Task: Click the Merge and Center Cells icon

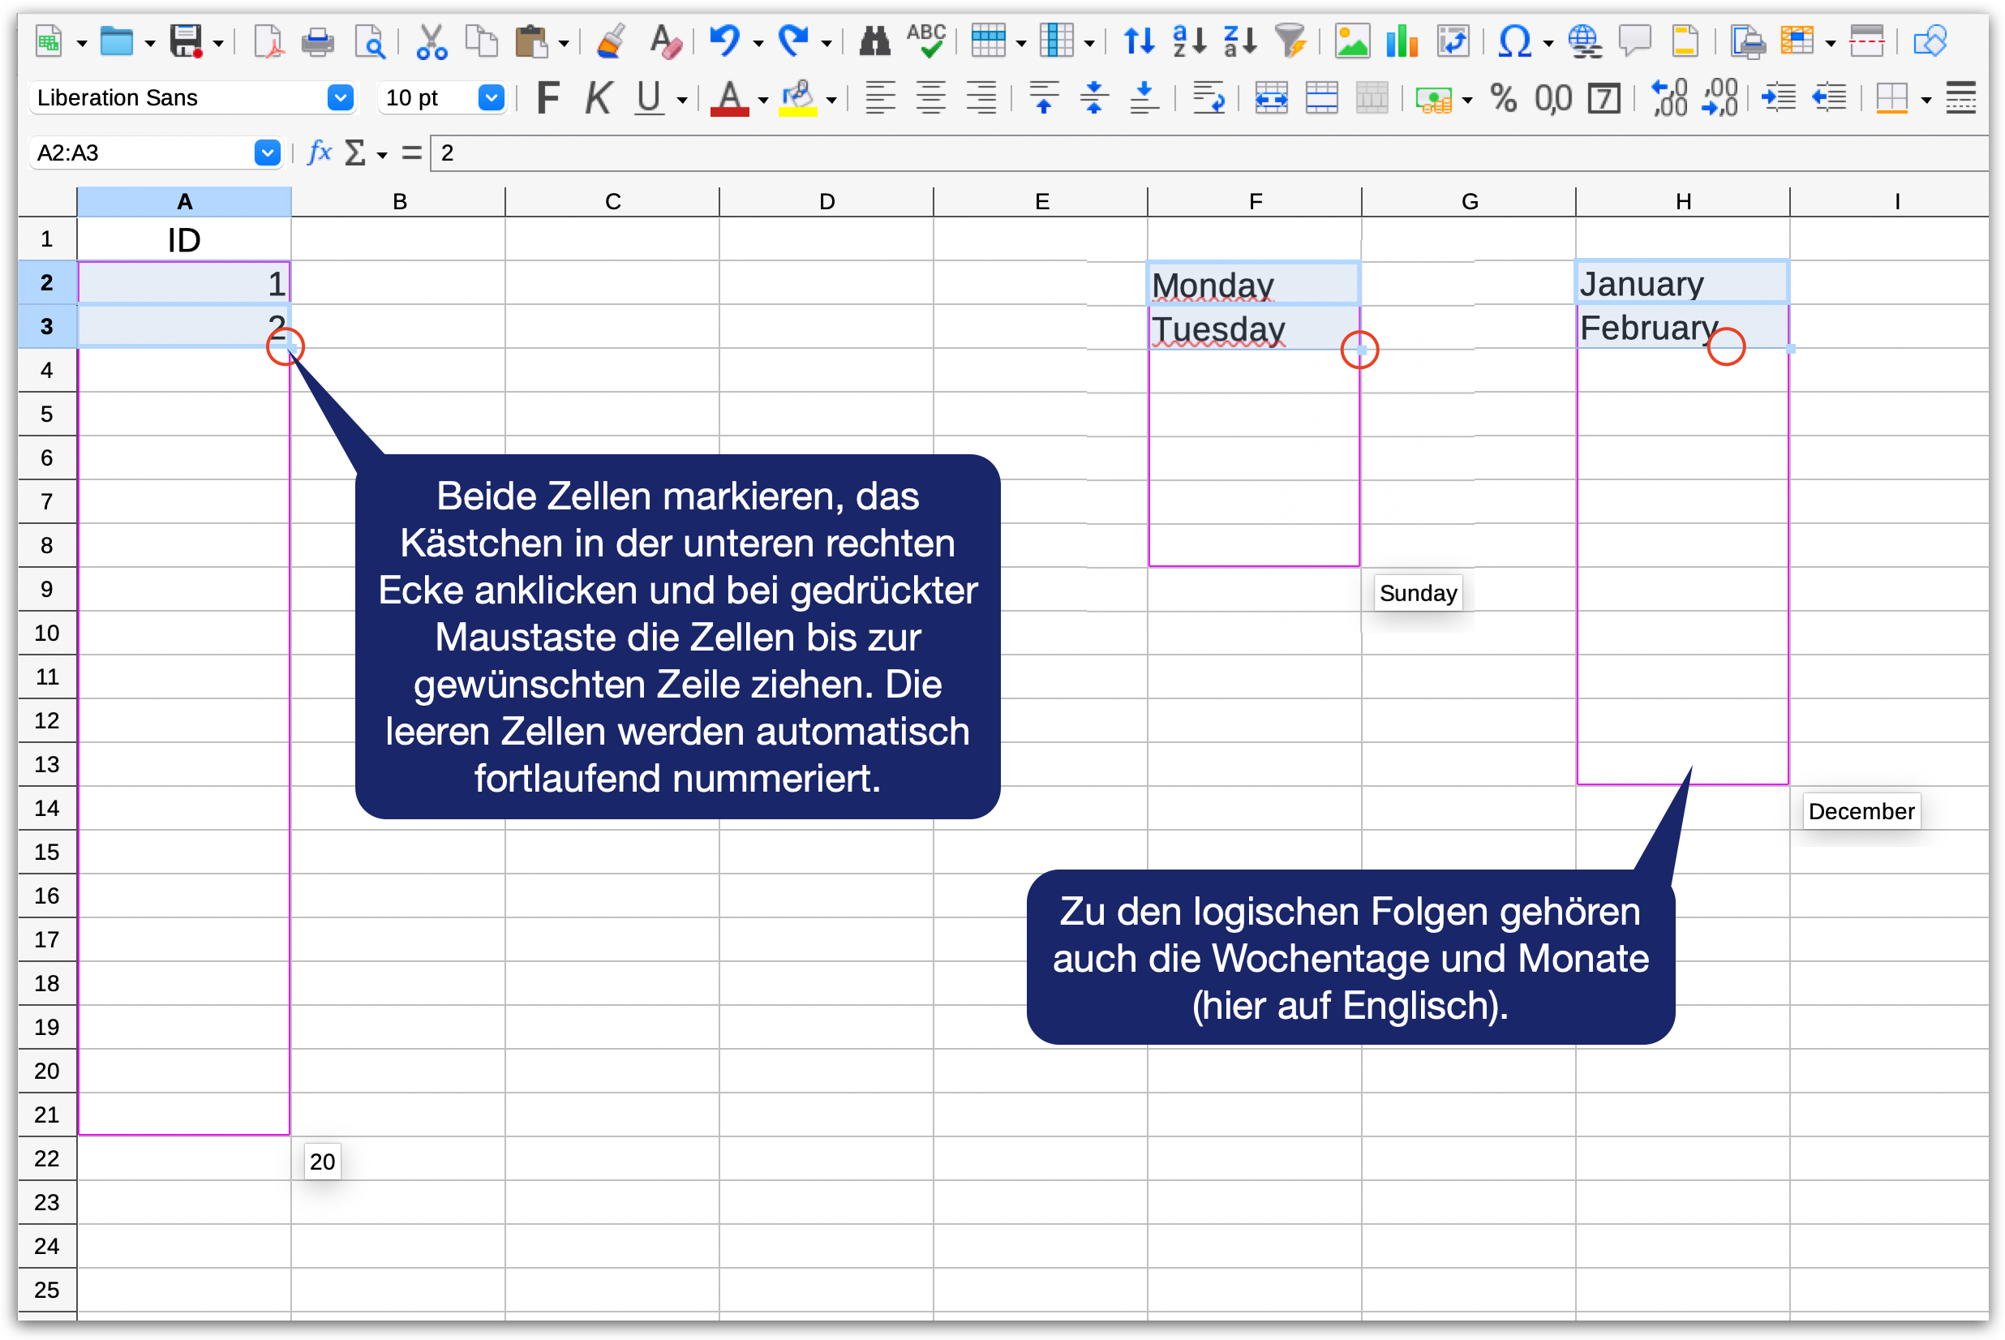Action: (x=1271, y=98)
